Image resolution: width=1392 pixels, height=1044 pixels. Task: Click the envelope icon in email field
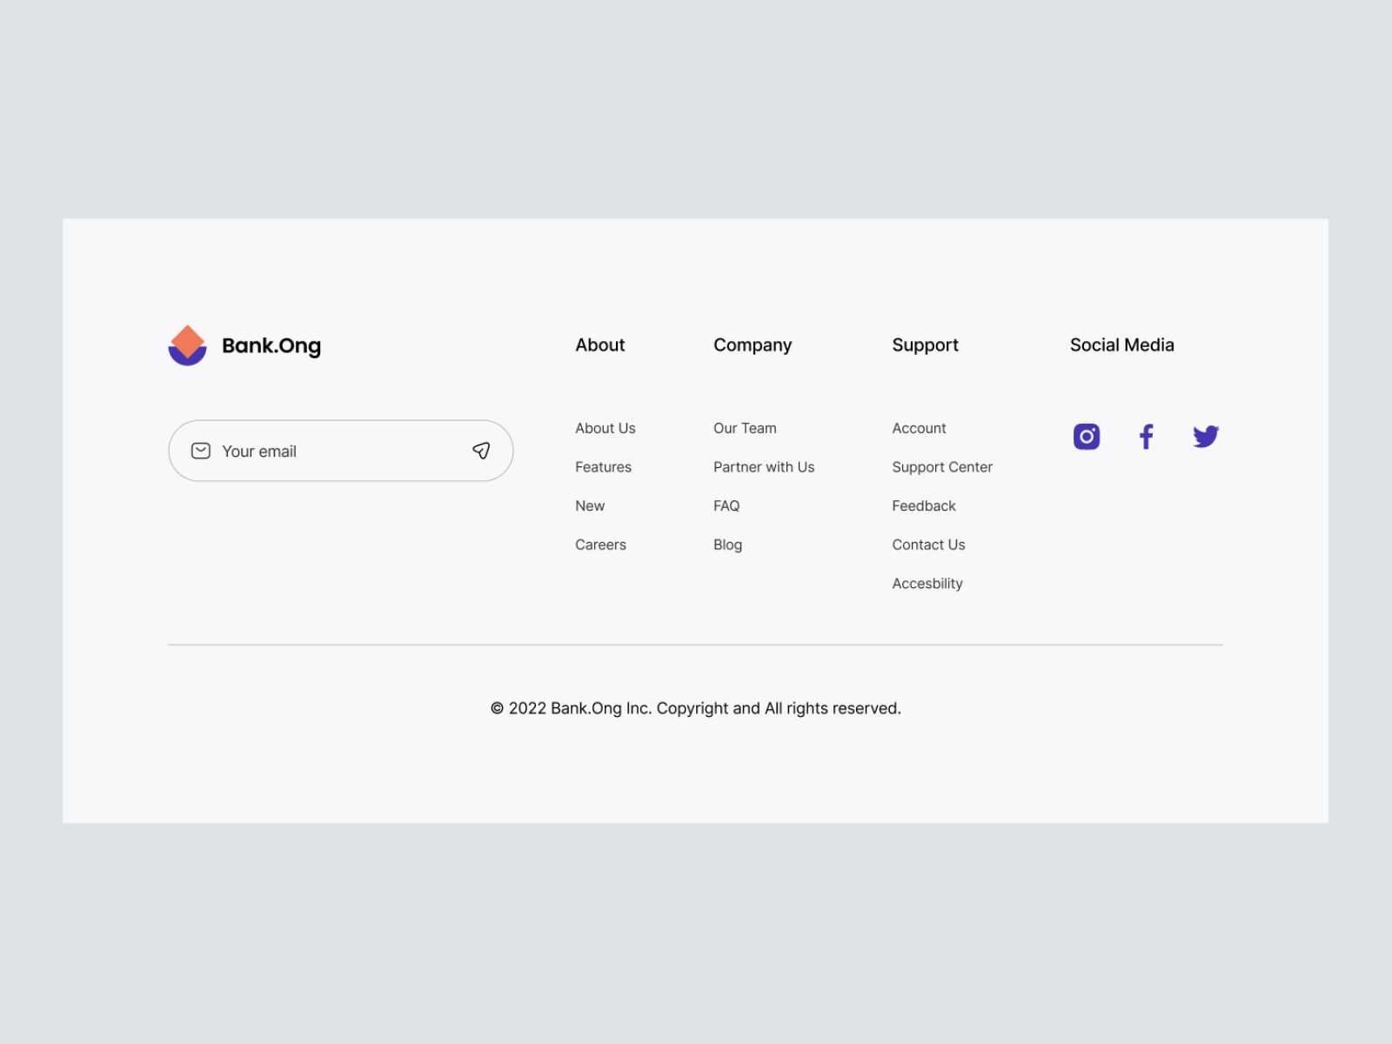tap(201, 451)
